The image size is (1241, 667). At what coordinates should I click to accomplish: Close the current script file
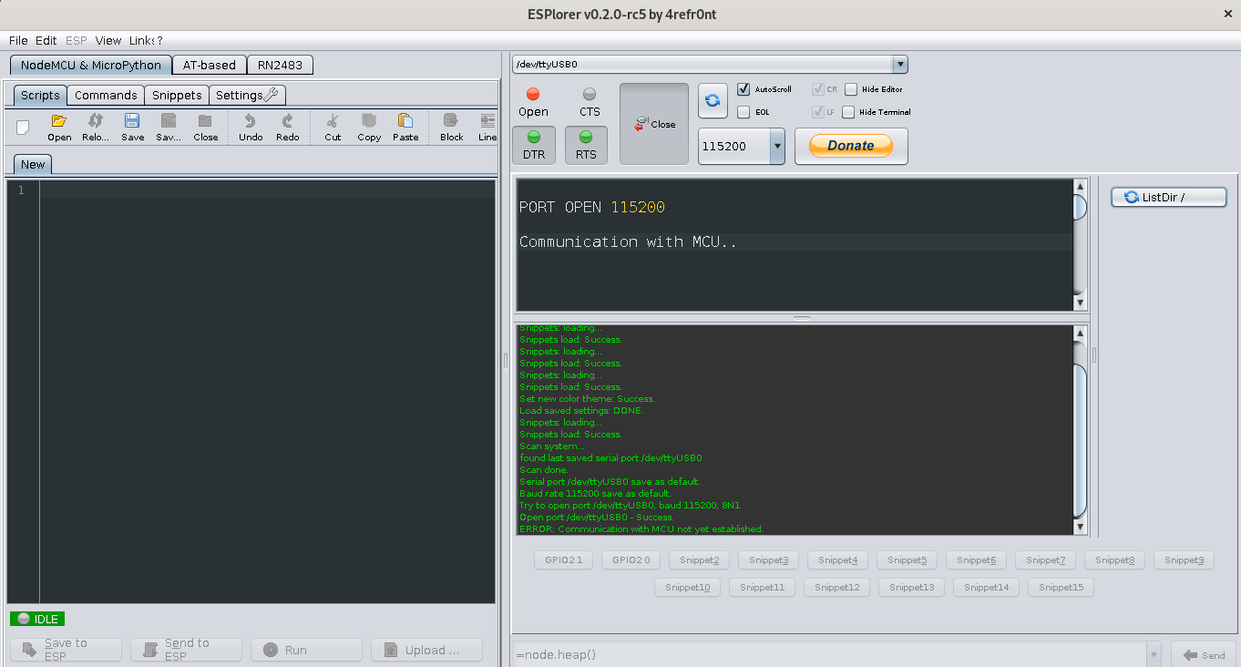(206, 128)
